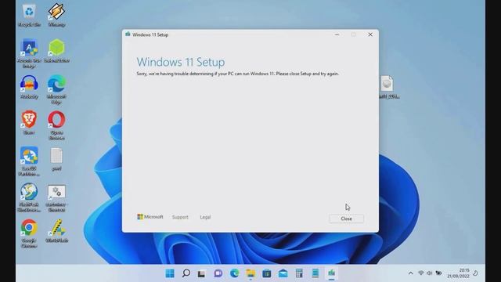This screenshot has height=282, width=501.
Task: Click the Microsoft logo in Setup footer
Action: pos(150,217)
